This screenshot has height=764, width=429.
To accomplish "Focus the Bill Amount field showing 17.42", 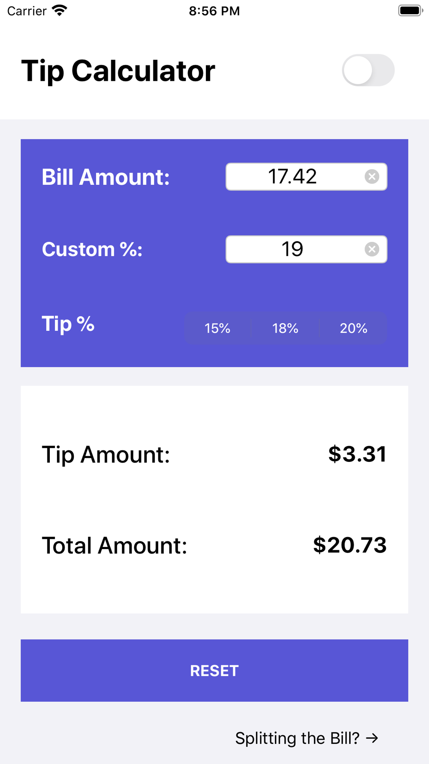I will coord(306,177).
